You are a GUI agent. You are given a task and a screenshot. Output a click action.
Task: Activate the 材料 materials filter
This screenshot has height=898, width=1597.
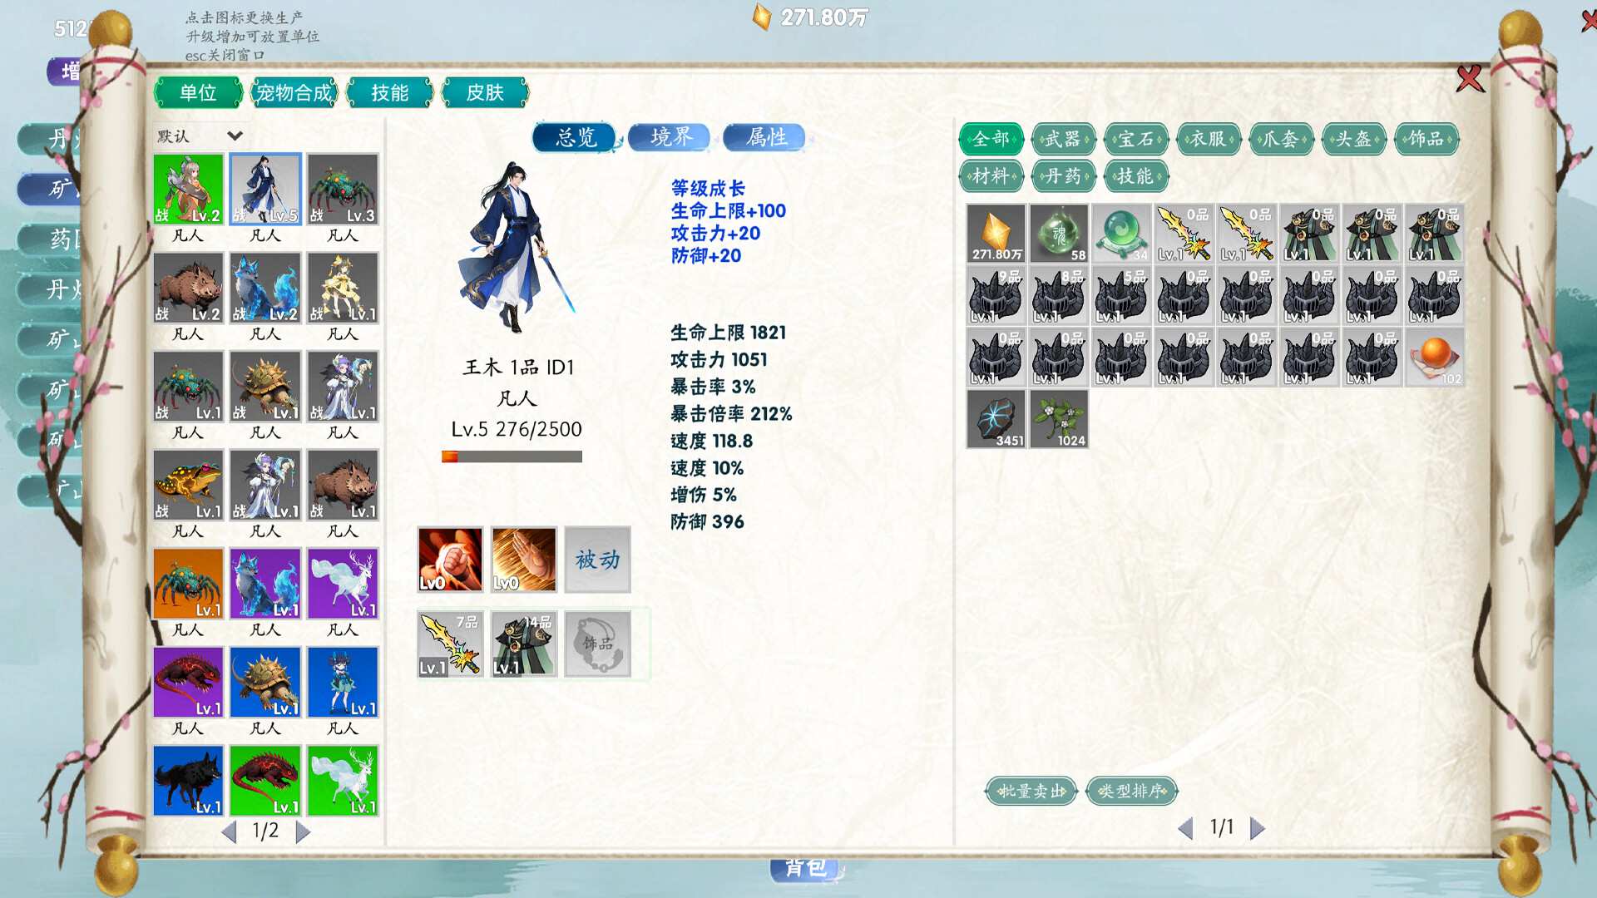tap(991, 176)
